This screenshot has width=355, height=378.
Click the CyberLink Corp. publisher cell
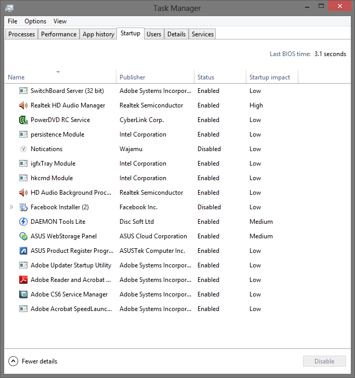pos(142,120)
